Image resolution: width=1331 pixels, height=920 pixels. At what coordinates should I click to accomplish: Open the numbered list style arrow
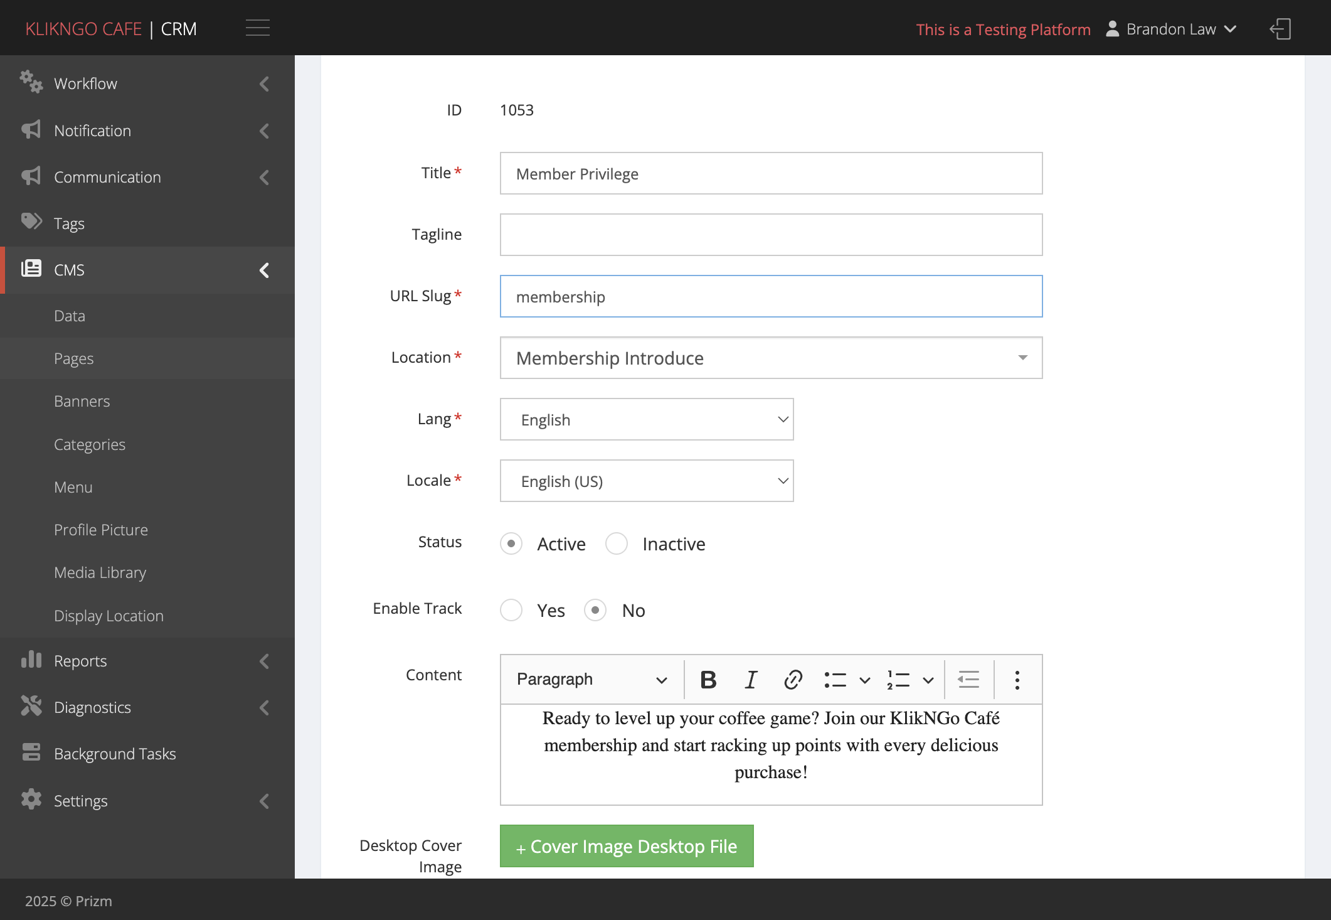(x=928, y=680)
